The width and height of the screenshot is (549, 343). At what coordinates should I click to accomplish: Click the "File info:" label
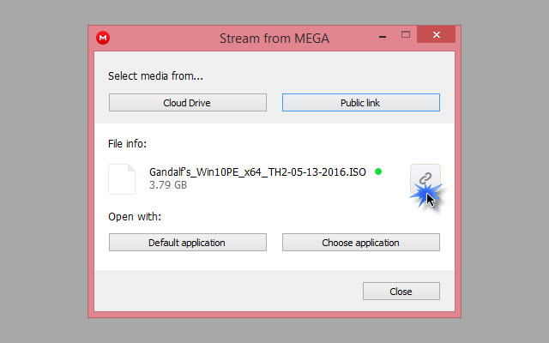coord(127,144)
